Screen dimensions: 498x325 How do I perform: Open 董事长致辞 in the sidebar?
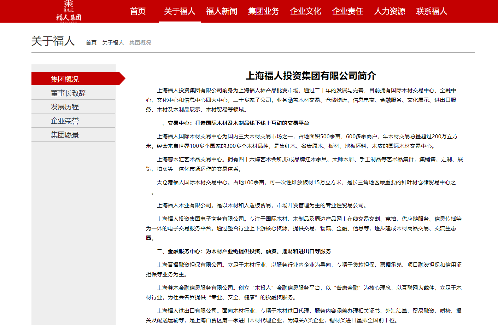coord(68,93)
